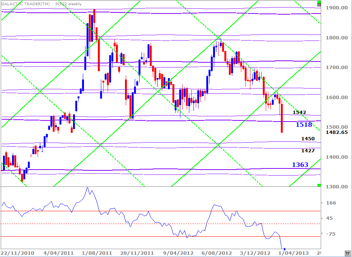This screenshot has width=352, height=257.
Task: Click the 45 oscillator axis label
Action: pyautogui.click(x=329, y=218)
